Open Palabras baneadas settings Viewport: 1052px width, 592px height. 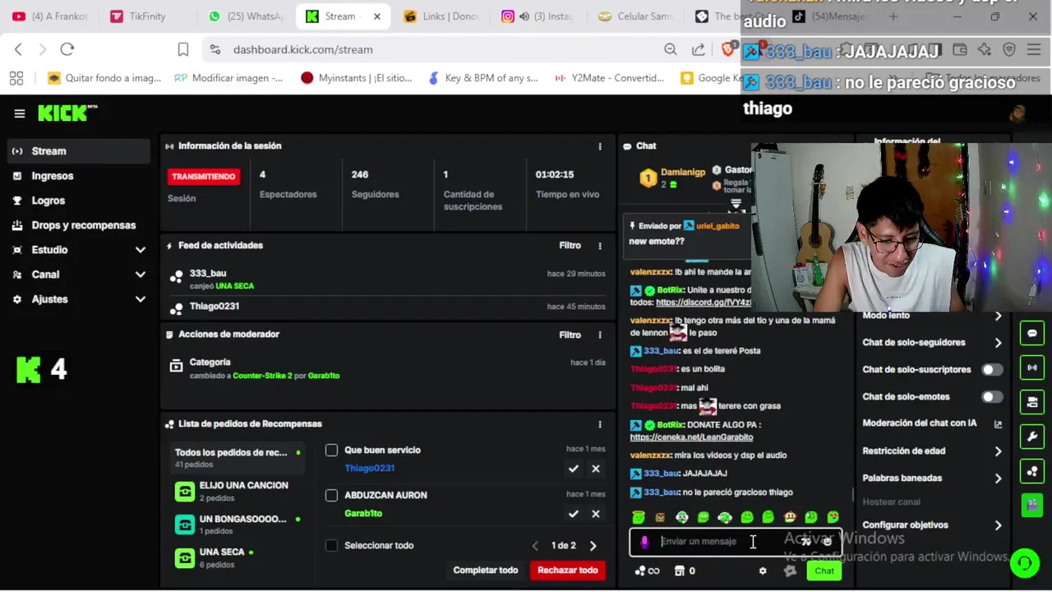(x=932, y=479)
